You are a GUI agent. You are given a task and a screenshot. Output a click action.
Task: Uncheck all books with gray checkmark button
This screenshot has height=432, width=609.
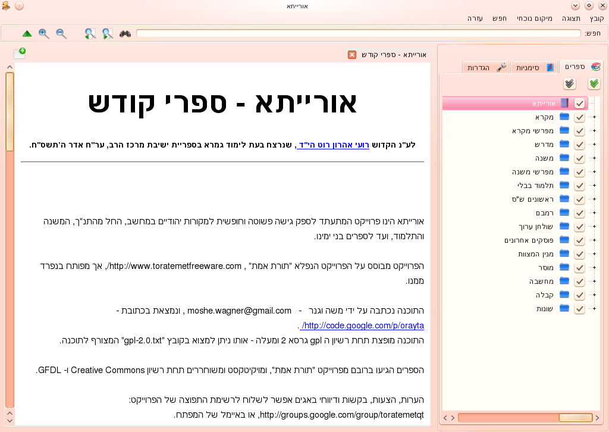pos(569,83)
